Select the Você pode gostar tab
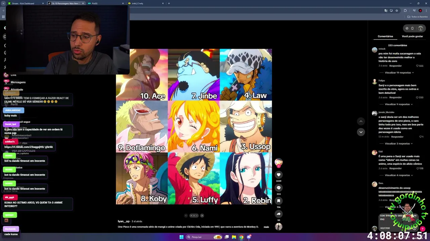The image size is (430, 241). click(x=412, y=36)
